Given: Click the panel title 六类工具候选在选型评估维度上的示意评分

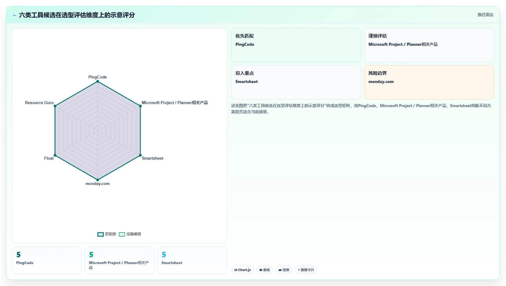Looking at the screenshot, I should 77,15.
